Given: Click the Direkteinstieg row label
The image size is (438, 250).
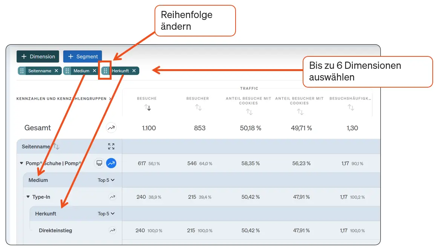Looking at the screenshot, I should [55, 230].
